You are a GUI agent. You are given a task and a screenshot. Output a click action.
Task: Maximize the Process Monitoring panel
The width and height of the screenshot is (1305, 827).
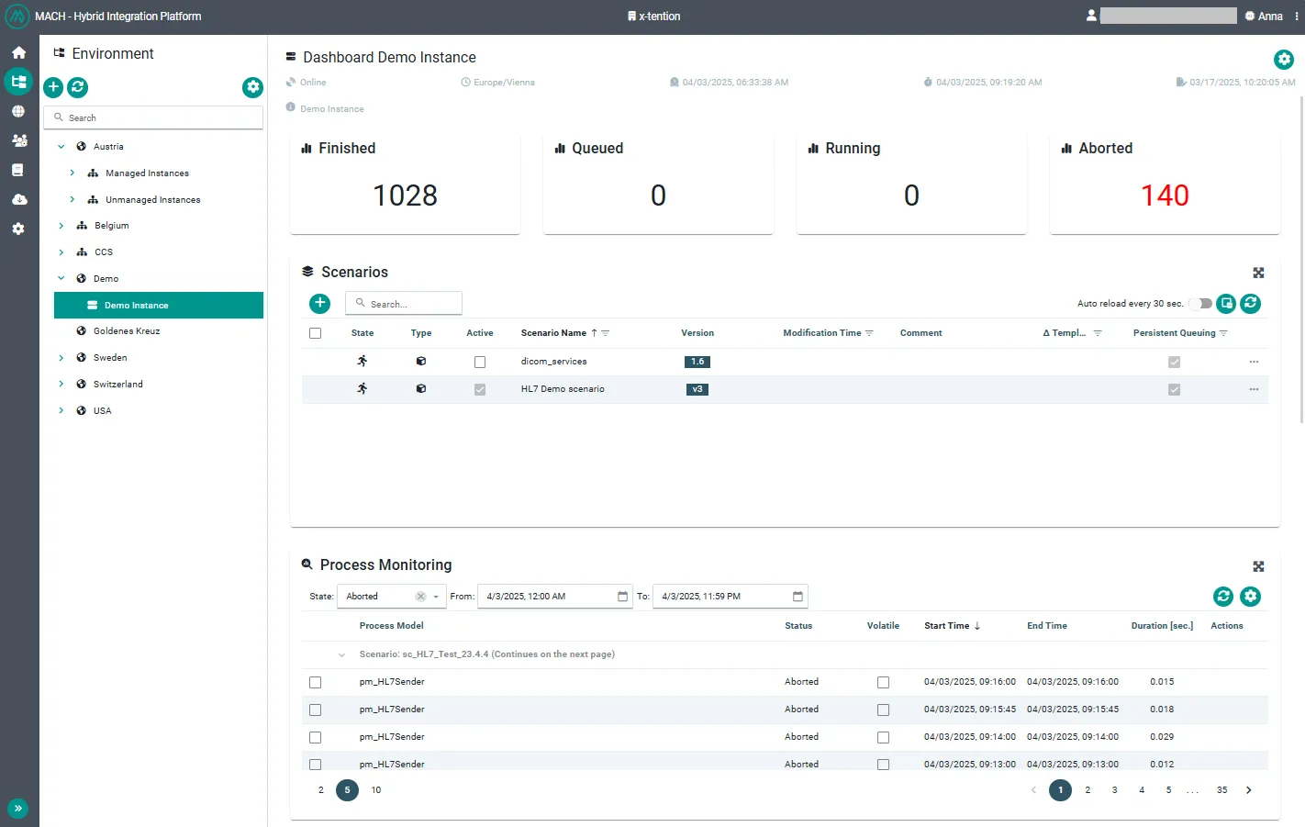[1258, 566]
